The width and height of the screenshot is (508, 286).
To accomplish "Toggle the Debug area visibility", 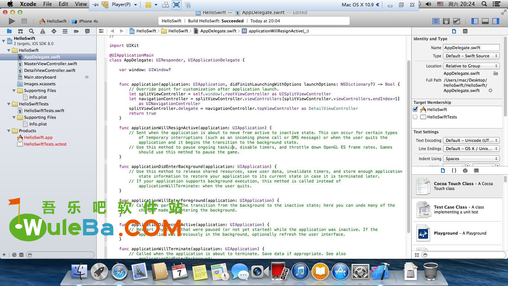I will (485, 21).
